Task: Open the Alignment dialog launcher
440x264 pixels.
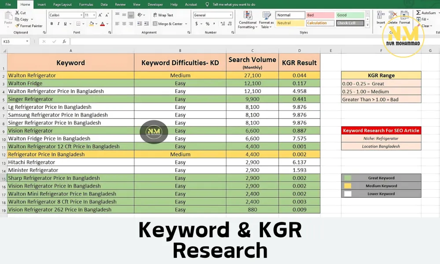Action: [189, 33]
